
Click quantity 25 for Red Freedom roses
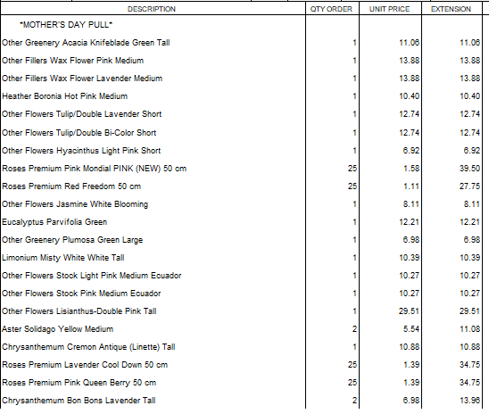coord(352,186)
